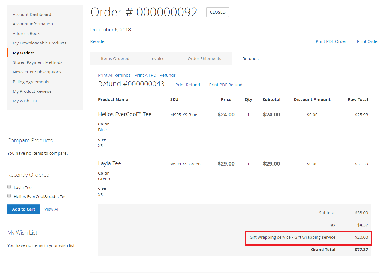The width and height of the screenshot is (385, 276).
Task: Open Print PDF Order link
Action: tap(331, 41)
